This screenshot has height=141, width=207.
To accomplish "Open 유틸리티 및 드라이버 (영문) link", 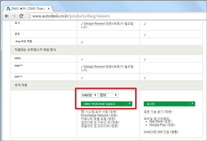I will pyautogui.click(x=100, y=126).
